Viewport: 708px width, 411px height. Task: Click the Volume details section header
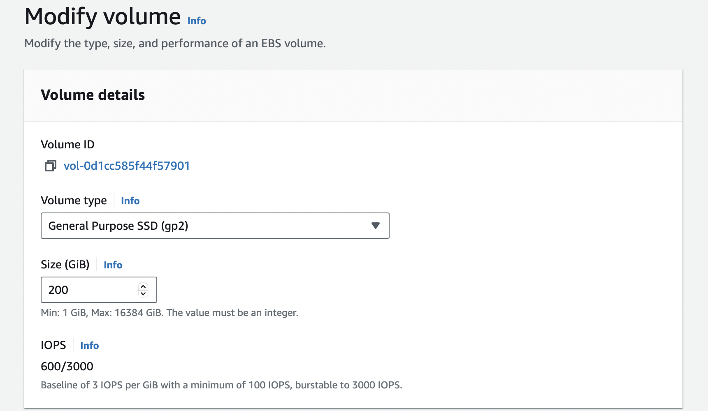[x=93, y=95]
